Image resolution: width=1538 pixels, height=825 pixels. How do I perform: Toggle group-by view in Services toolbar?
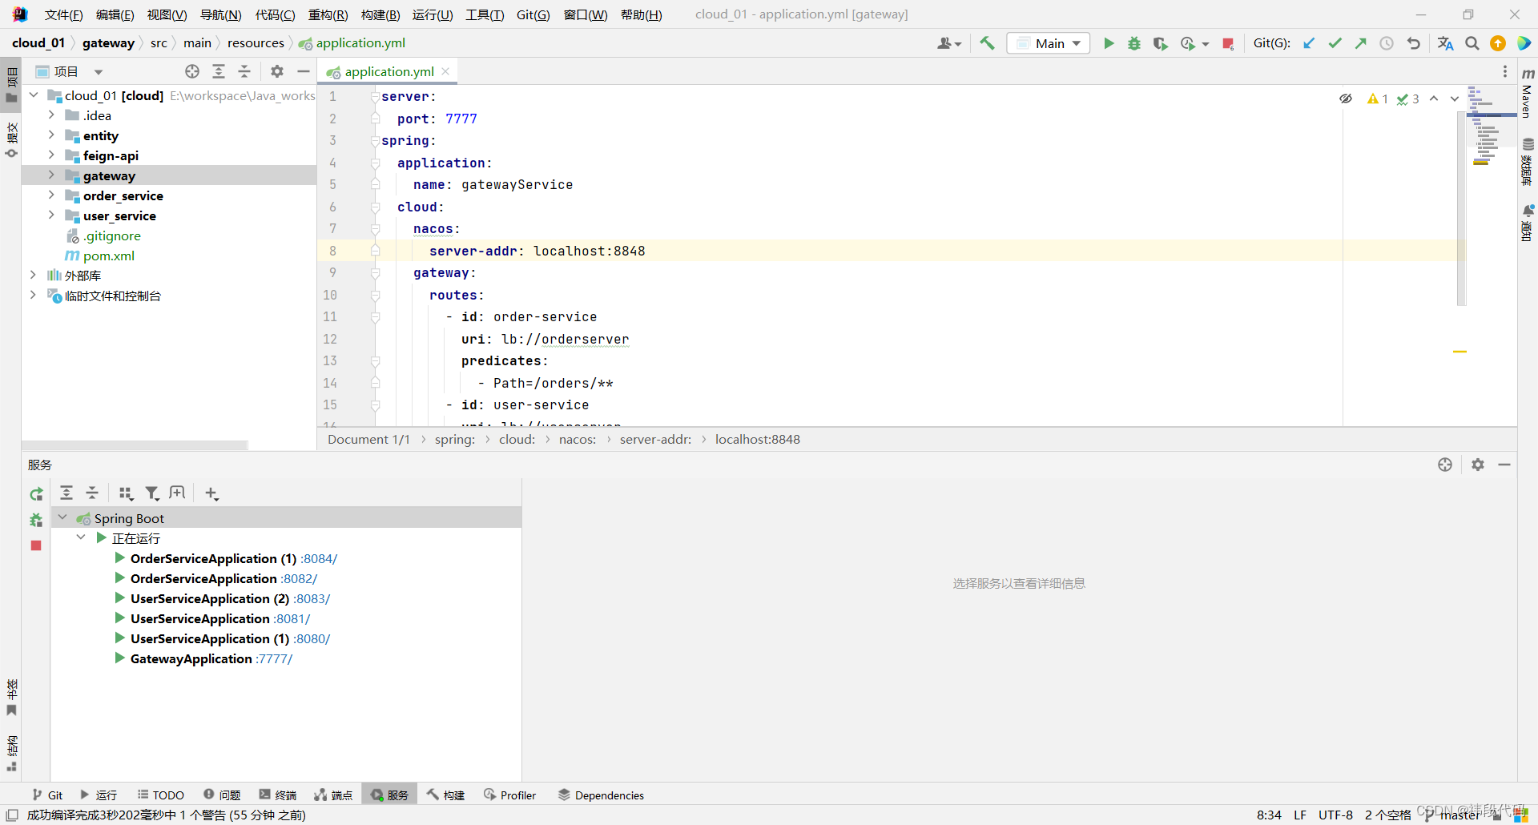(x=126, y=493)
